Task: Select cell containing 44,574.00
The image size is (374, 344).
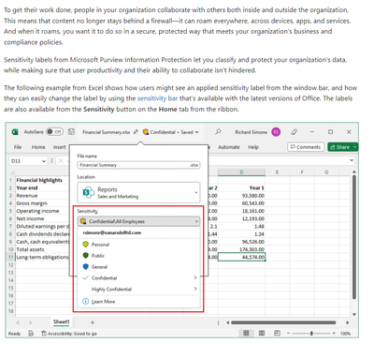Action: tap(241, 257)
